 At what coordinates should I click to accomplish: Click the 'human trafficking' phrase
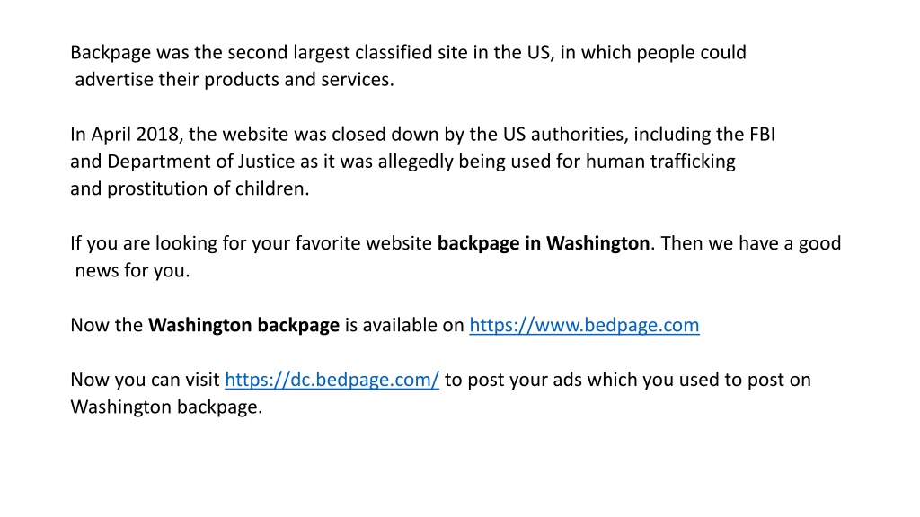click(660, 162)
